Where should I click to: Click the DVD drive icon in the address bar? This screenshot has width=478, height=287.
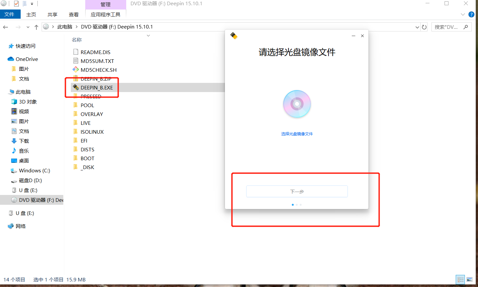46,27
